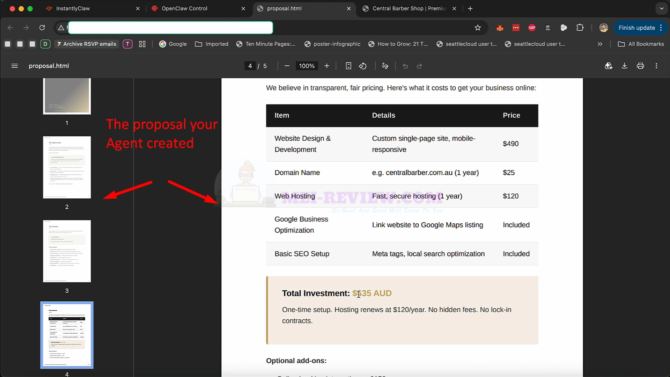Open the How to Grow bookmark

click(x=398, y=44)
